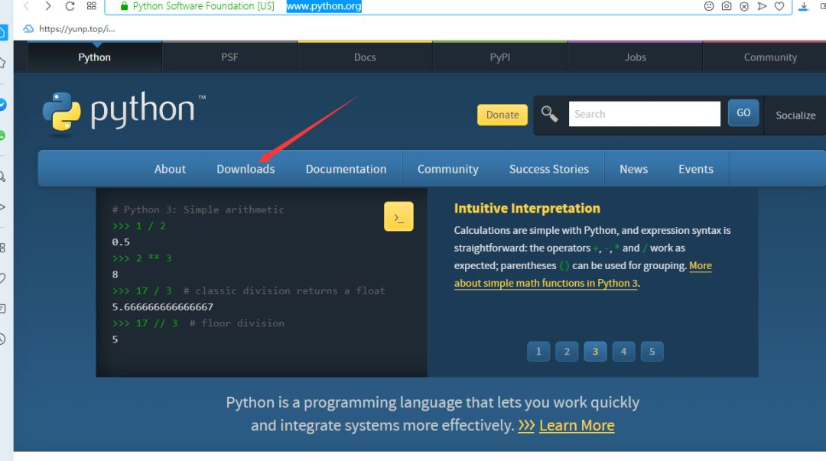Open the Community menu in blue navigation bar
Screen dimensions: 826x461
pos(447,169)
